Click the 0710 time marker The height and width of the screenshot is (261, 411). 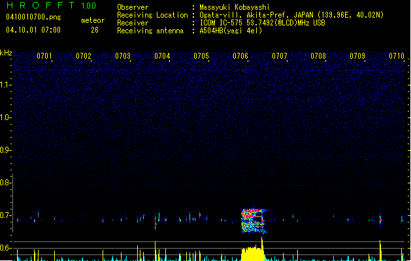click(x=397, y=56)
